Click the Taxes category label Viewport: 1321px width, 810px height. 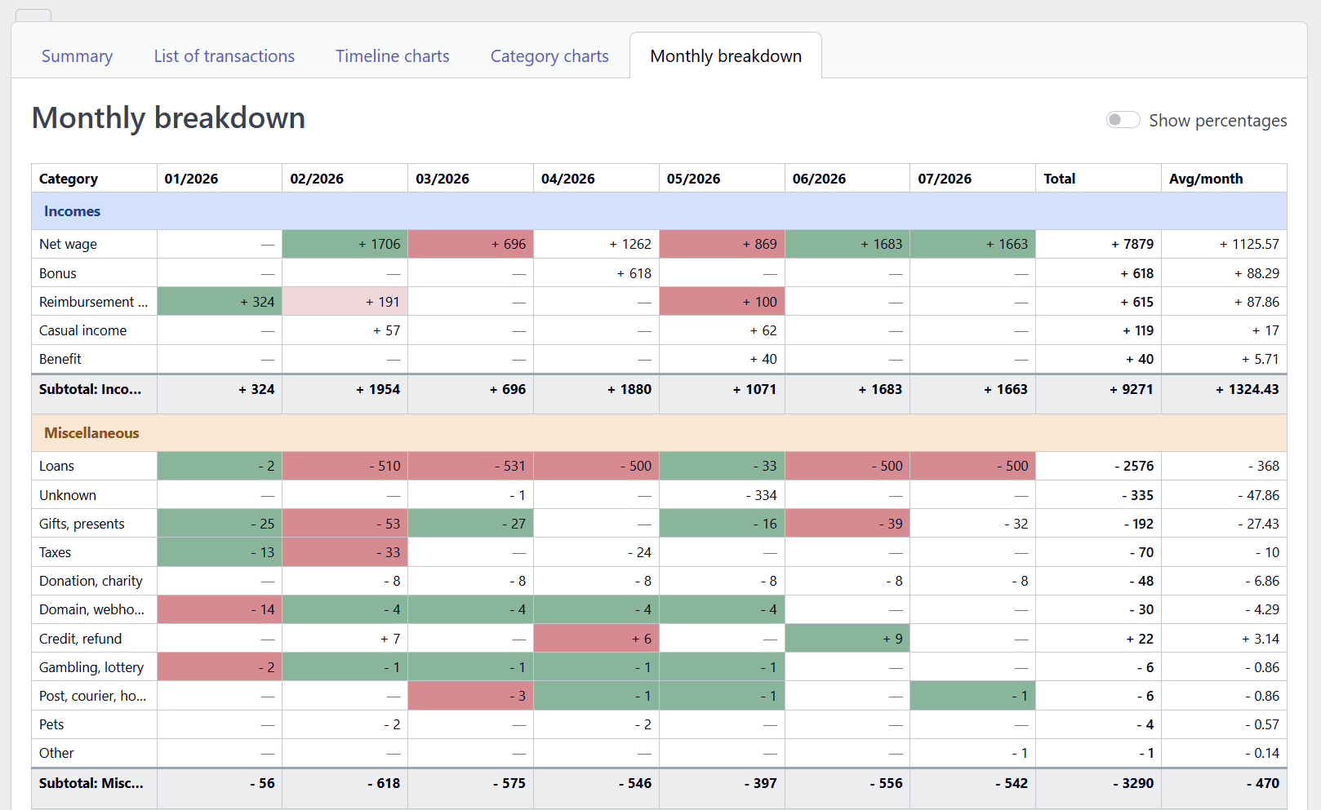pyautogui.click(x=55, y=552)
